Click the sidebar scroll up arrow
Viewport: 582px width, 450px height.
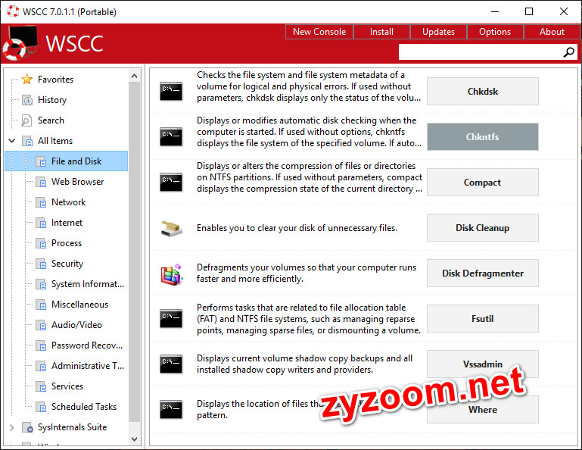pos(135,77)
